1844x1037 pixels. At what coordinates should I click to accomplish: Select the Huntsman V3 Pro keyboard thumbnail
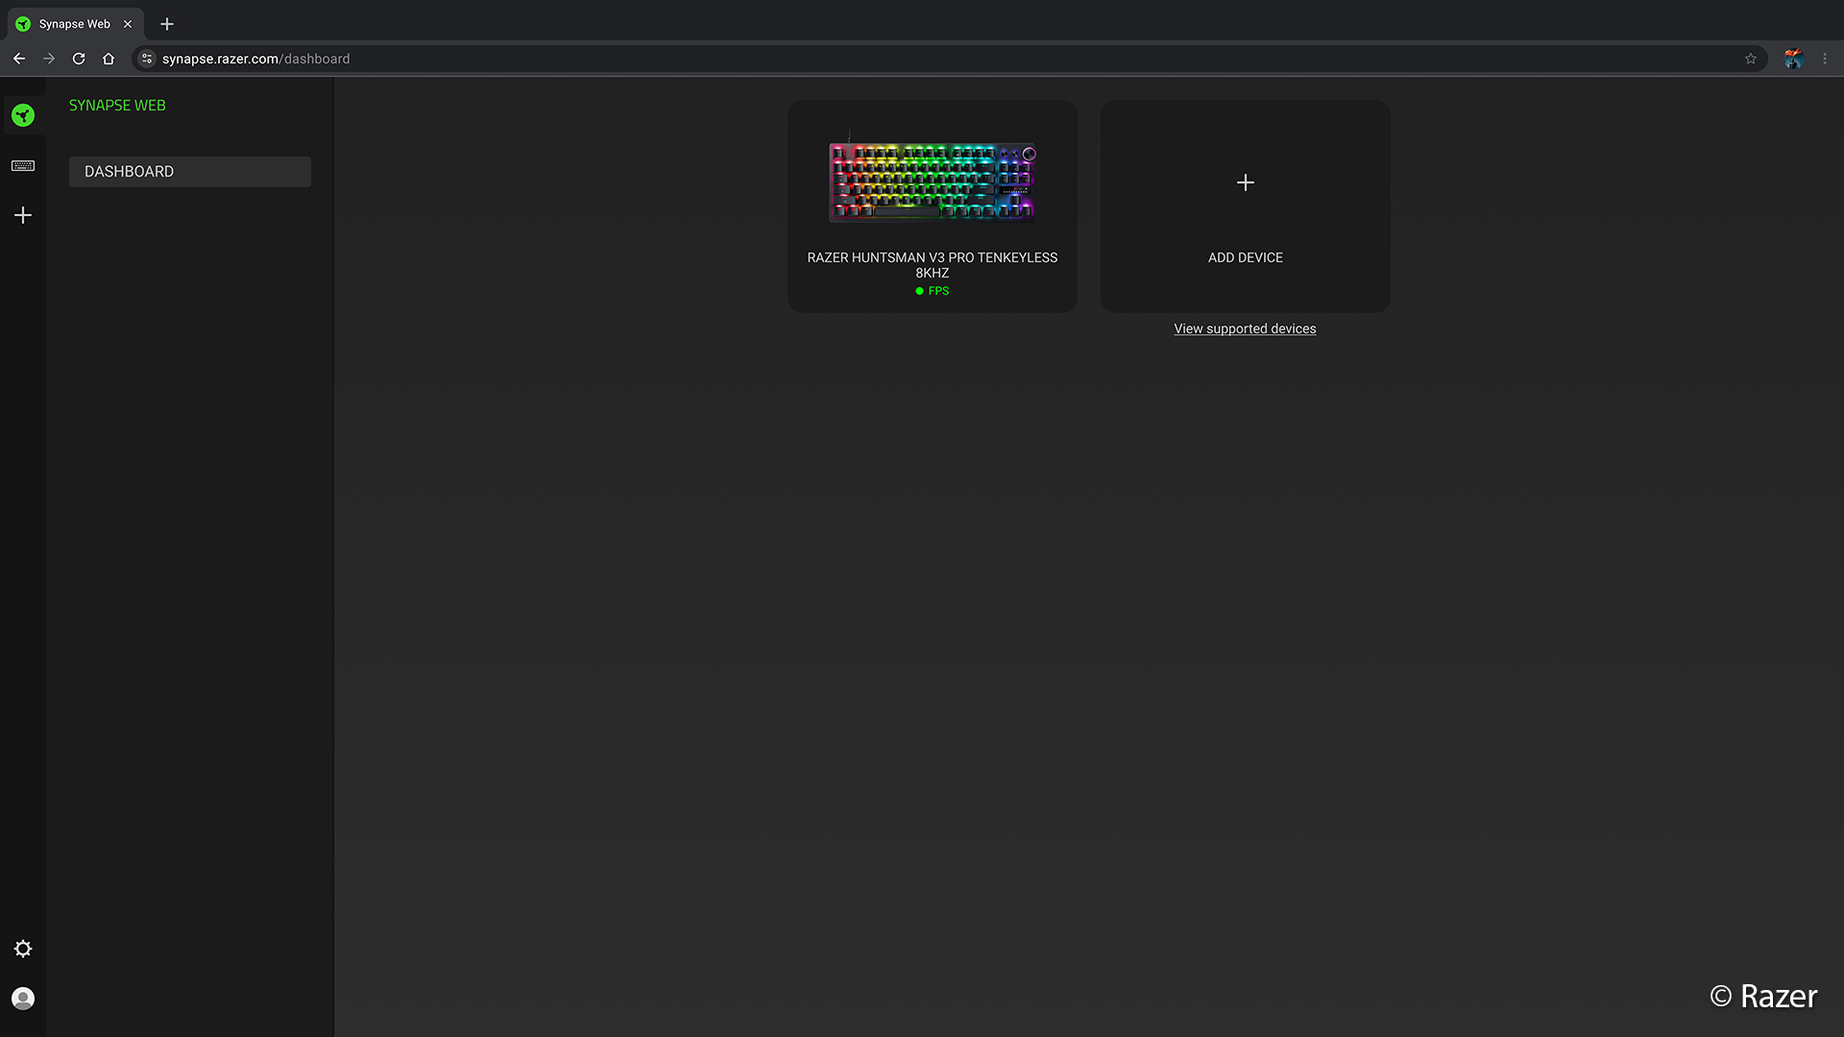click(932, 182)
